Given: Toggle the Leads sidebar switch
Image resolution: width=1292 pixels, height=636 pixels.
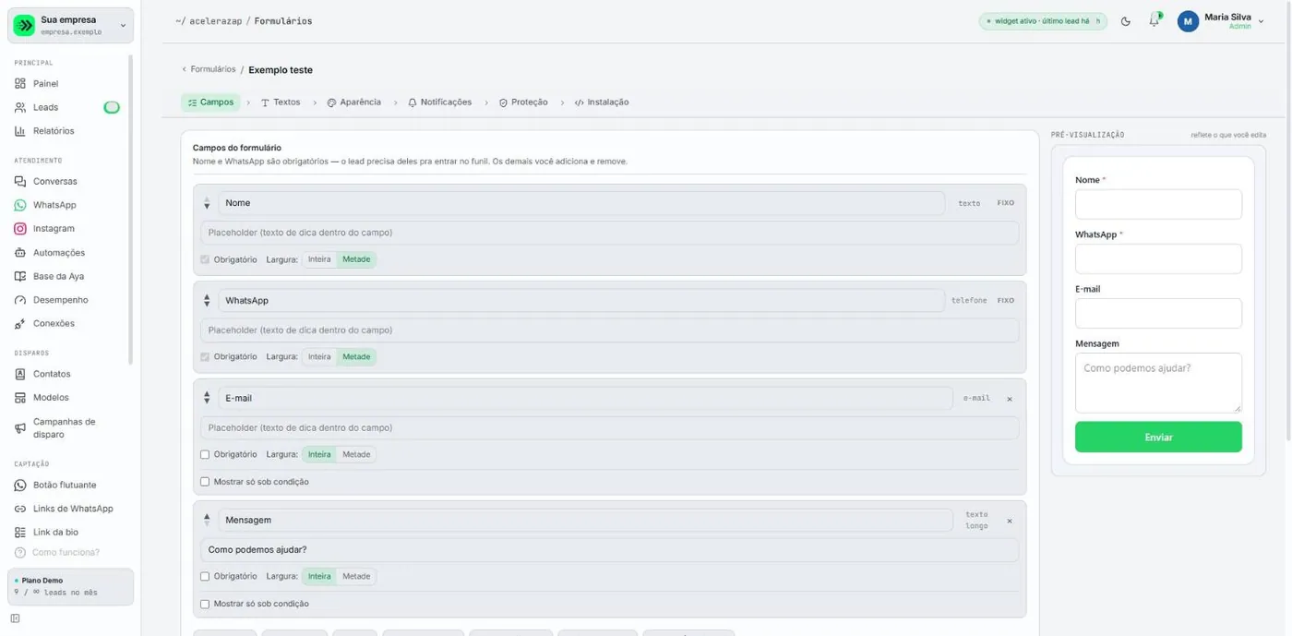Looking at the screenshot, I should click(112, 107).
